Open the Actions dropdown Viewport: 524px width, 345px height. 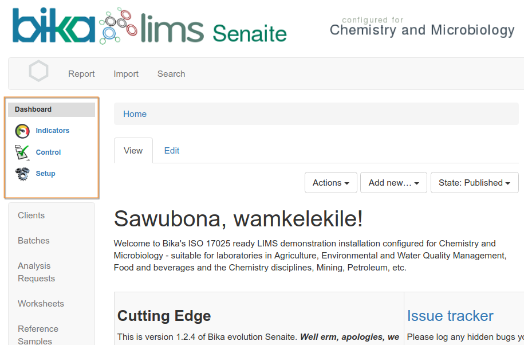click(330, 183)
